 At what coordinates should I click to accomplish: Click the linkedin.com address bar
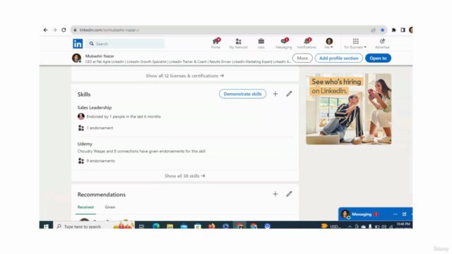[x=219, y=30]
